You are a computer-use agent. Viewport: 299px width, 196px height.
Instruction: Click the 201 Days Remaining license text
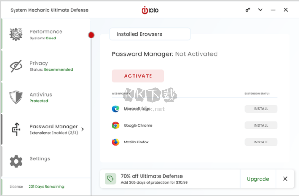coord(46,187)
